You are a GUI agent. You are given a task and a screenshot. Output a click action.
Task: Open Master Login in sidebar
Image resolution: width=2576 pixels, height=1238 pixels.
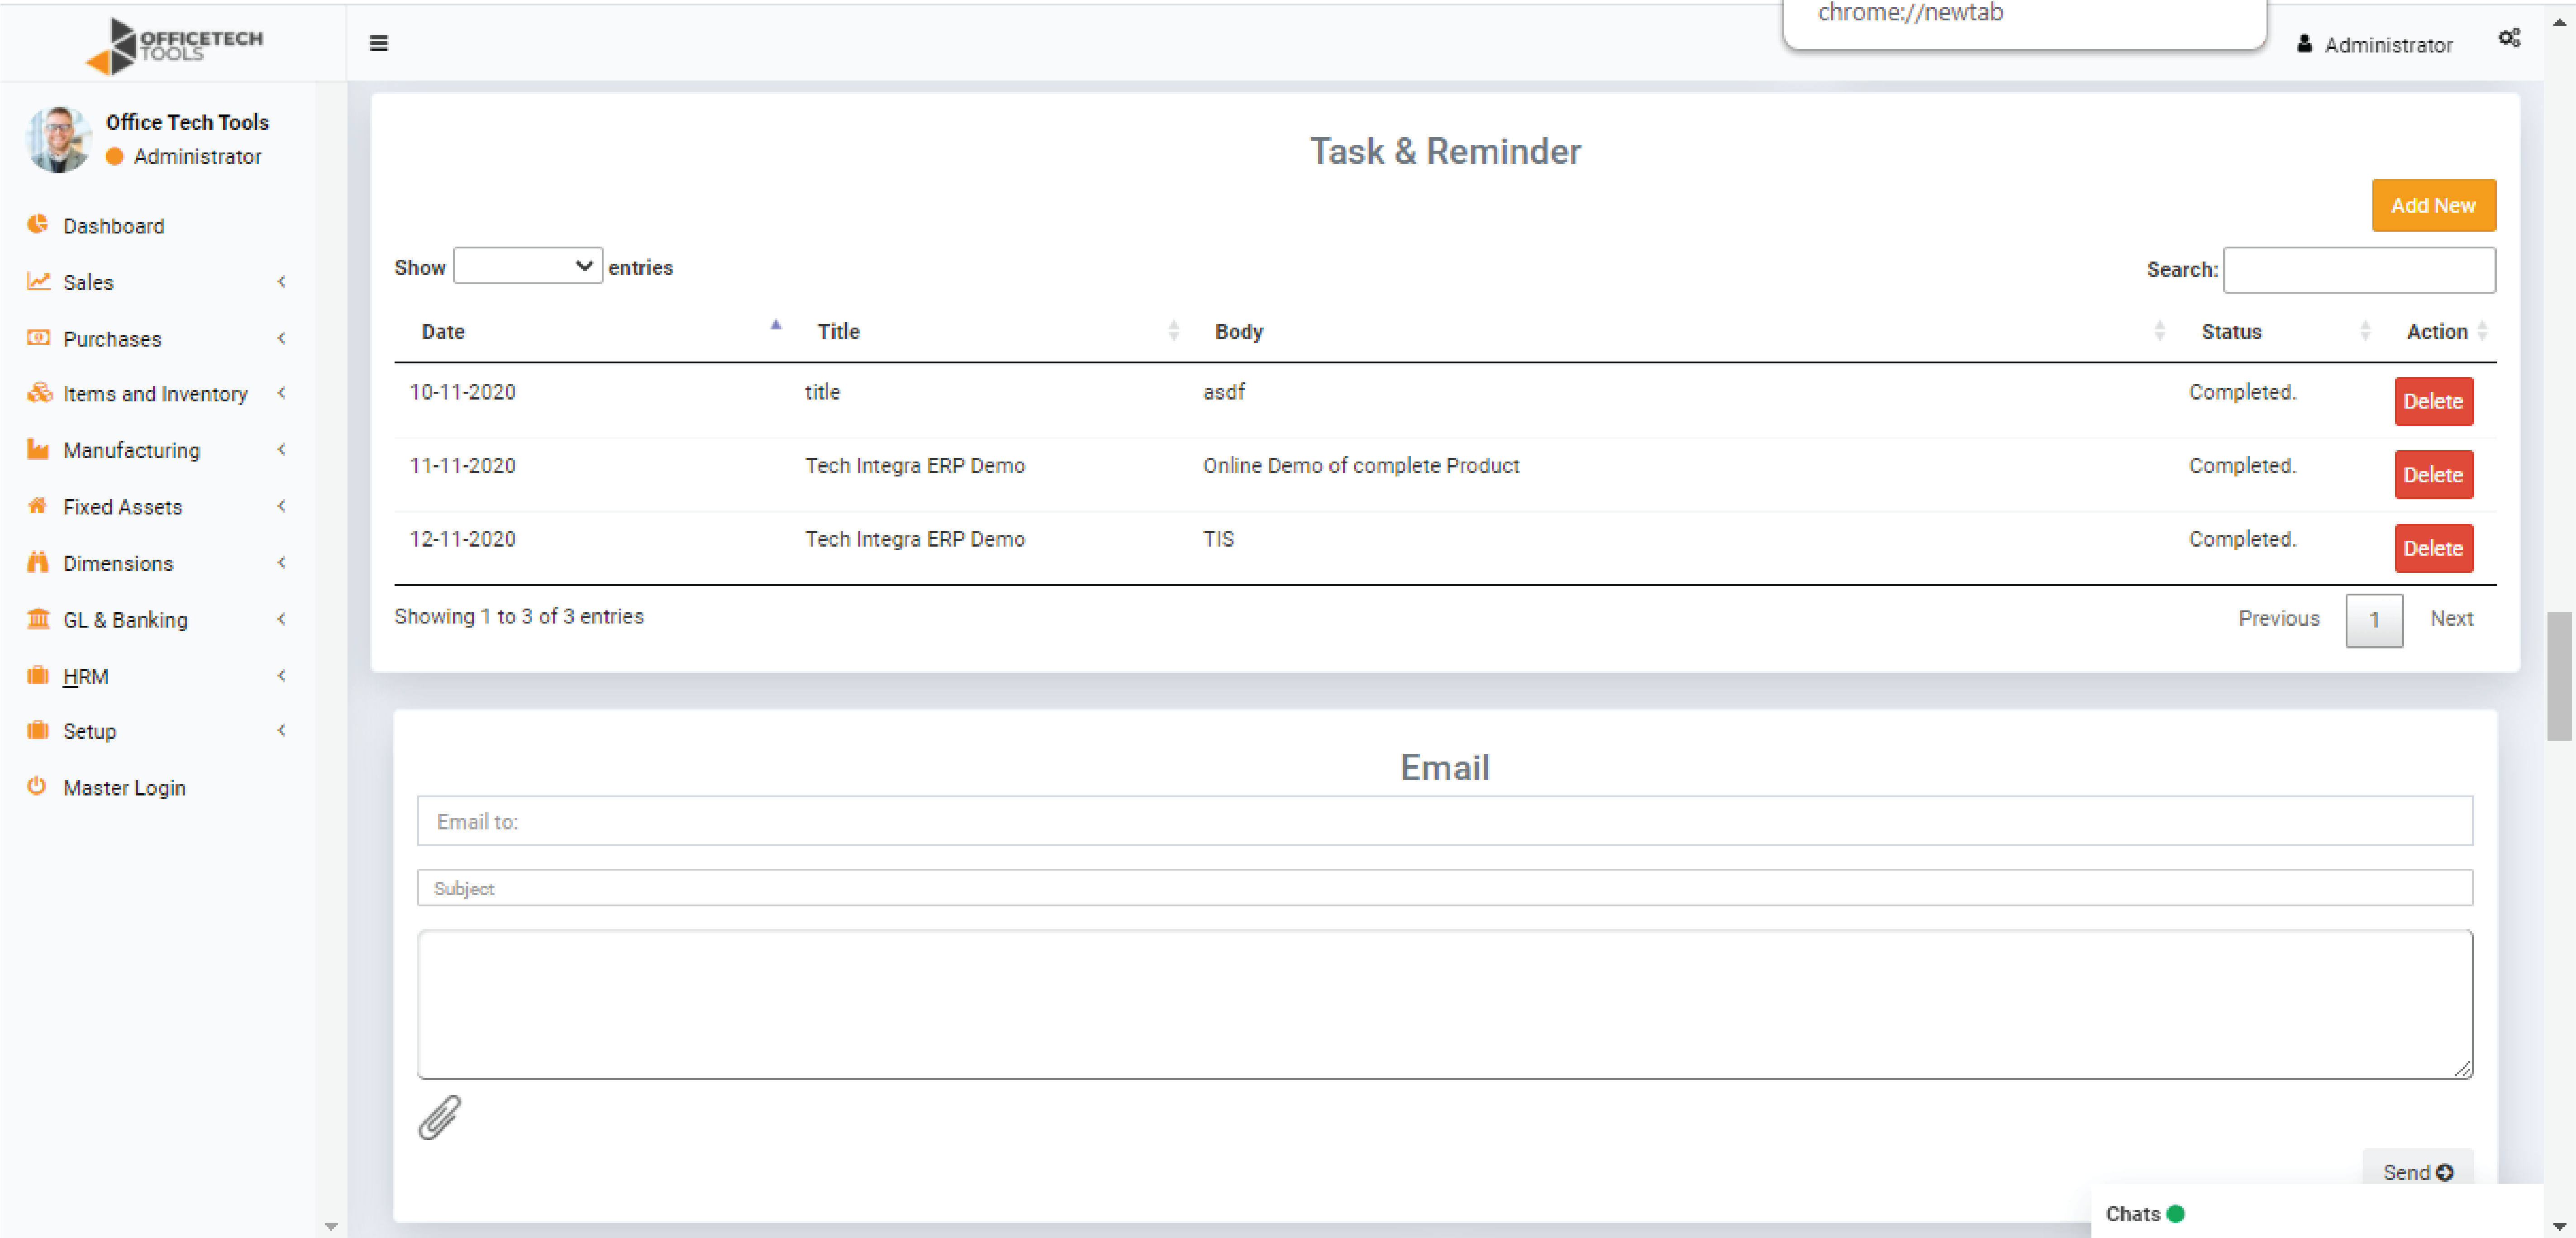[124, 788]
